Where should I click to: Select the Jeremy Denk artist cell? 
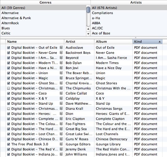point(79,149)
